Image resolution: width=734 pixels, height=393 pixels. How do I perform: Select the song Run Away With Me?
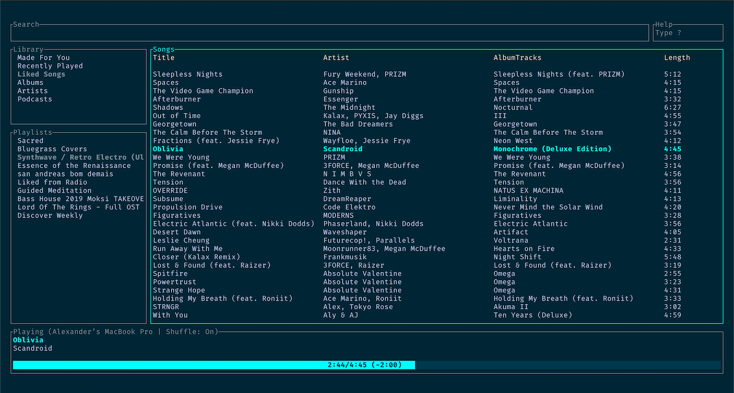188,249
